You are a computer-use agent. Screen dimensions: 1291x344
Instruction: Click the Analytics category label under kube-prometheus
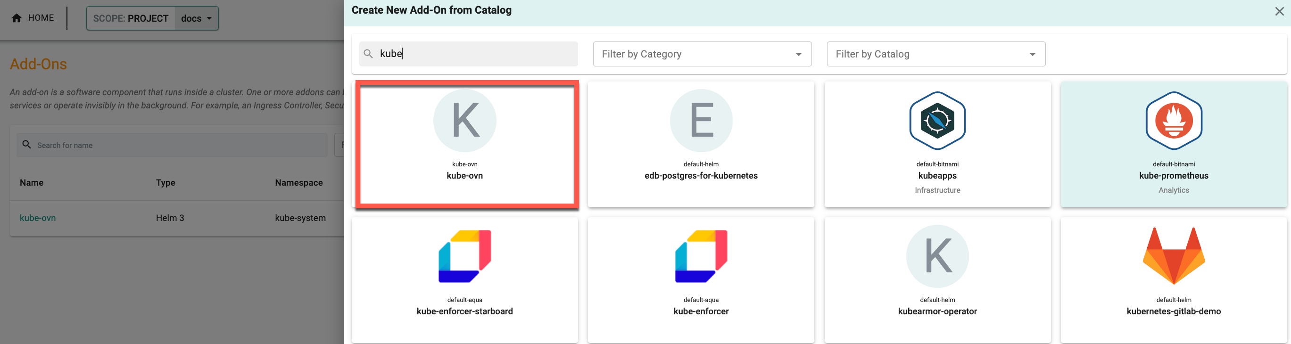tap(1174, 190)
